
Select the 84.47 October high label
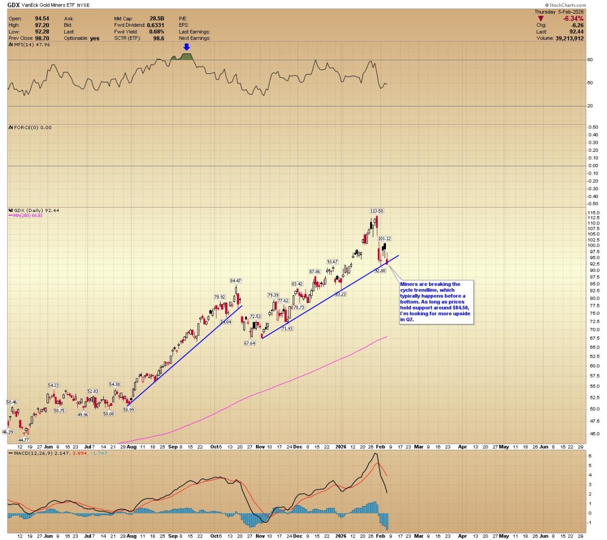(x=235, y=280)
